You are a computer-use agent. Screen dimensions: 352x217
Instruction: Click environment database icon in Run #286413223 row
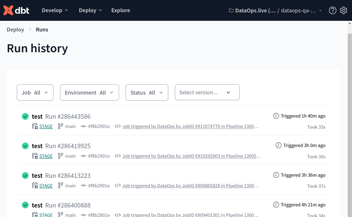click(x=35, y=186)
